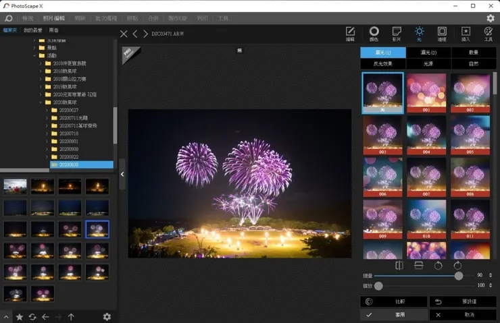Open the 影片 (Film) effects icon
Viewport: 500px width, 323px height.
[x=397, y=33]
